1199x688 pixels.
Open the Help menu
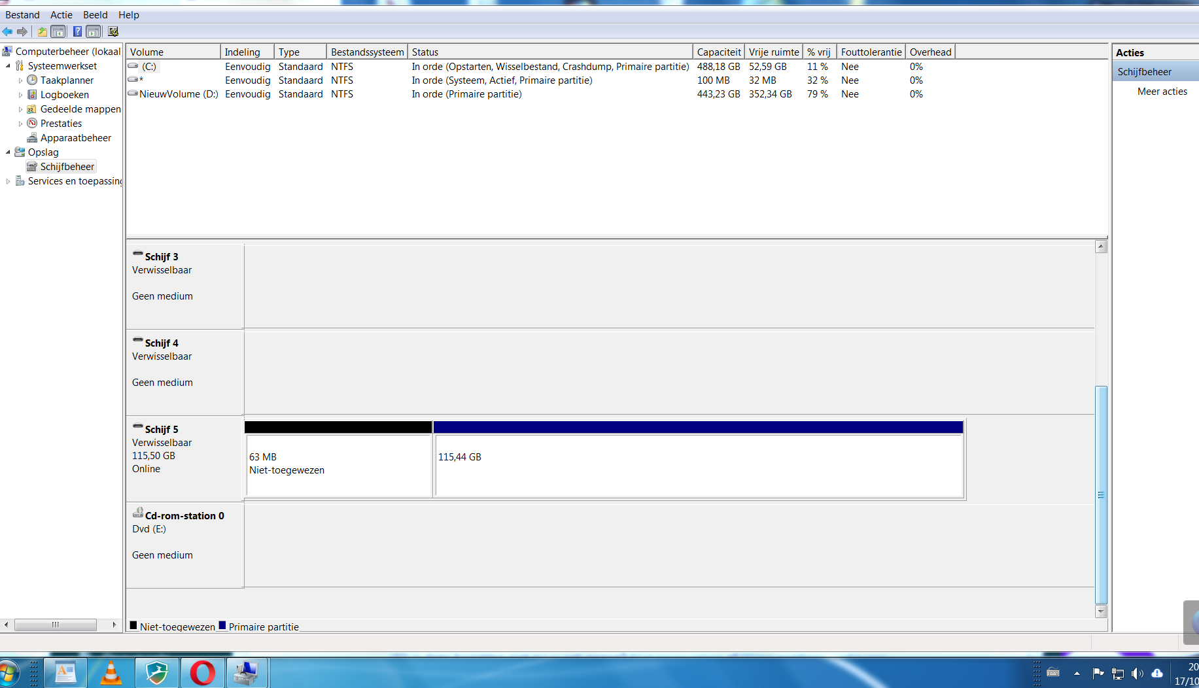click(x=129, y=14)
